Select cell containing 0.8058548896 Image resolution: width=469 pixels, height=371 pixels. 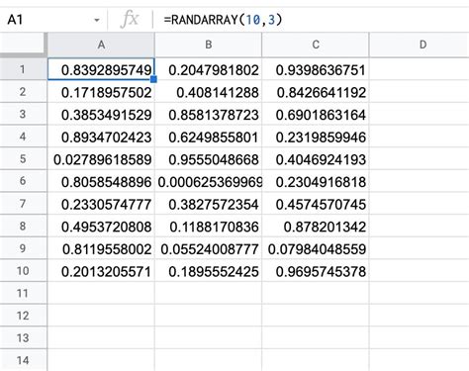[x=101, y=181]
